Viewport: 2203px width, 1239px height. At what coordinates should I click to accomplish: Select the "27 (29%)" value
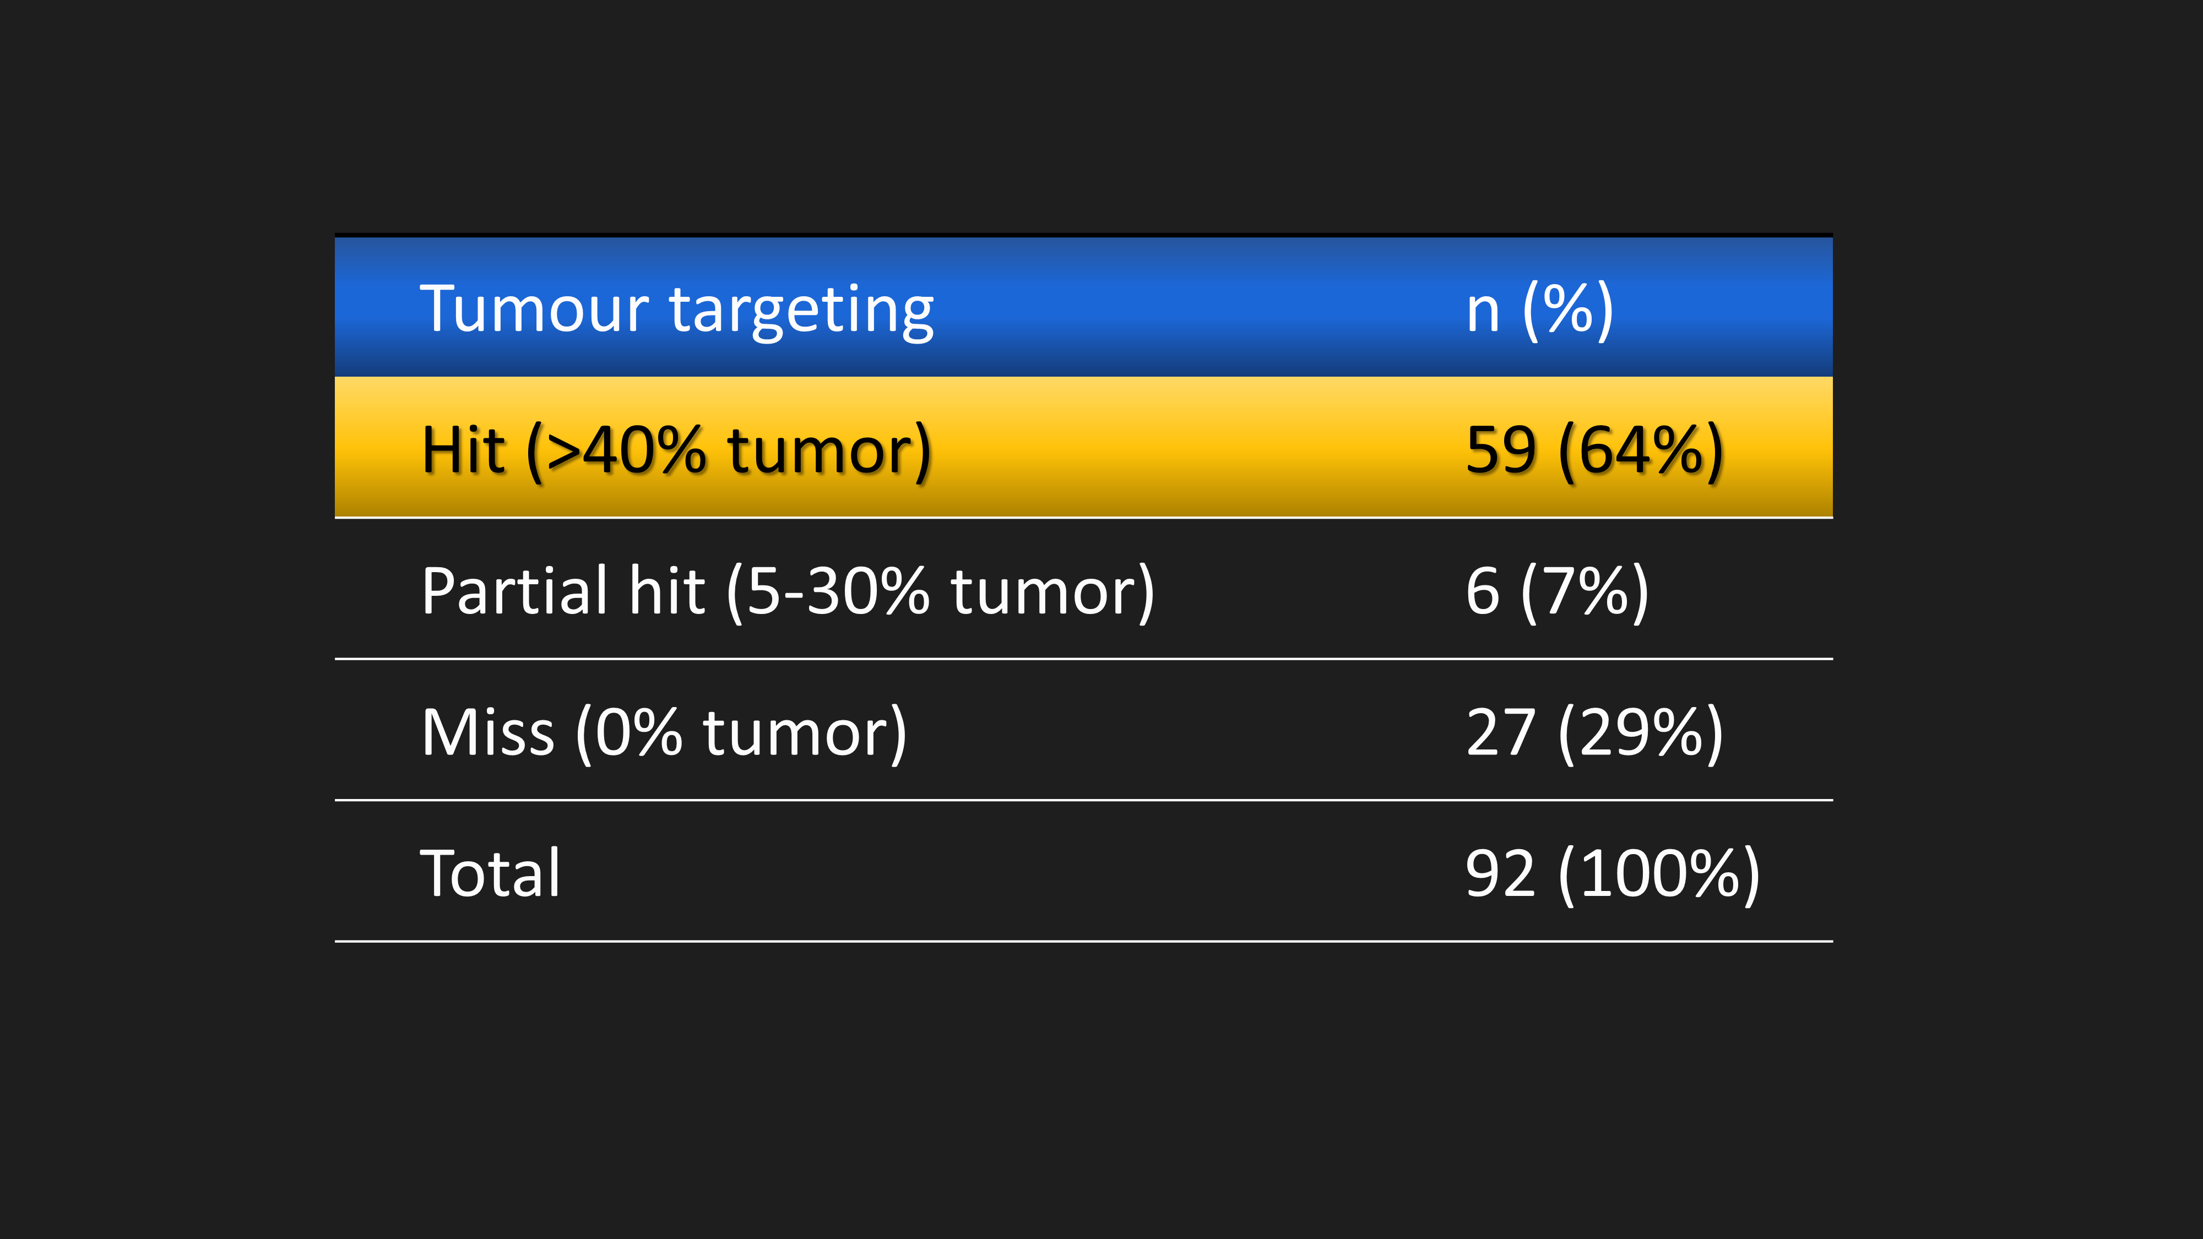[x=1593, y=733]
